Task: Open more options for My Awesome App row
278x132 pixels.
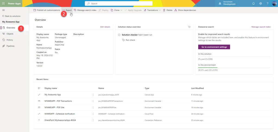Action: (93, 95)
